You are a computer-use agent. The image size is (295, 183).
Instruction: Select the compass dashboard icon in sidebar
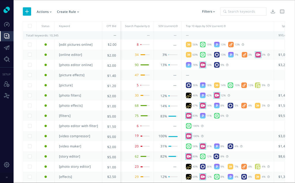pyautogui.click(x=7, y=25)
